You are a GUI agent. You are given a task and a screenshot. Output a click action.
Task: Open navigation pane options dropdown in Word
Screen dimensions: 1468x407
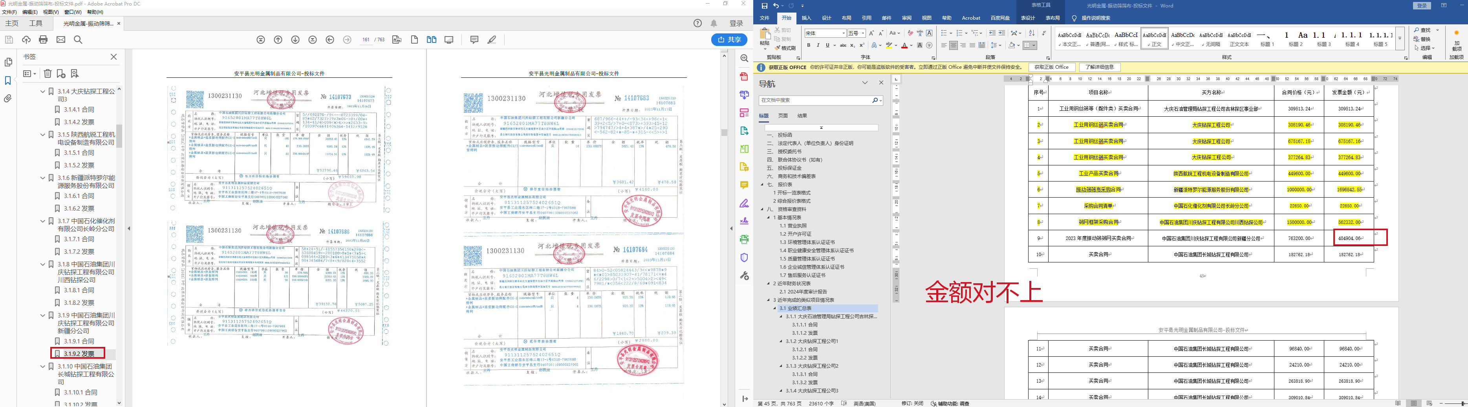(x=865, y=82)
